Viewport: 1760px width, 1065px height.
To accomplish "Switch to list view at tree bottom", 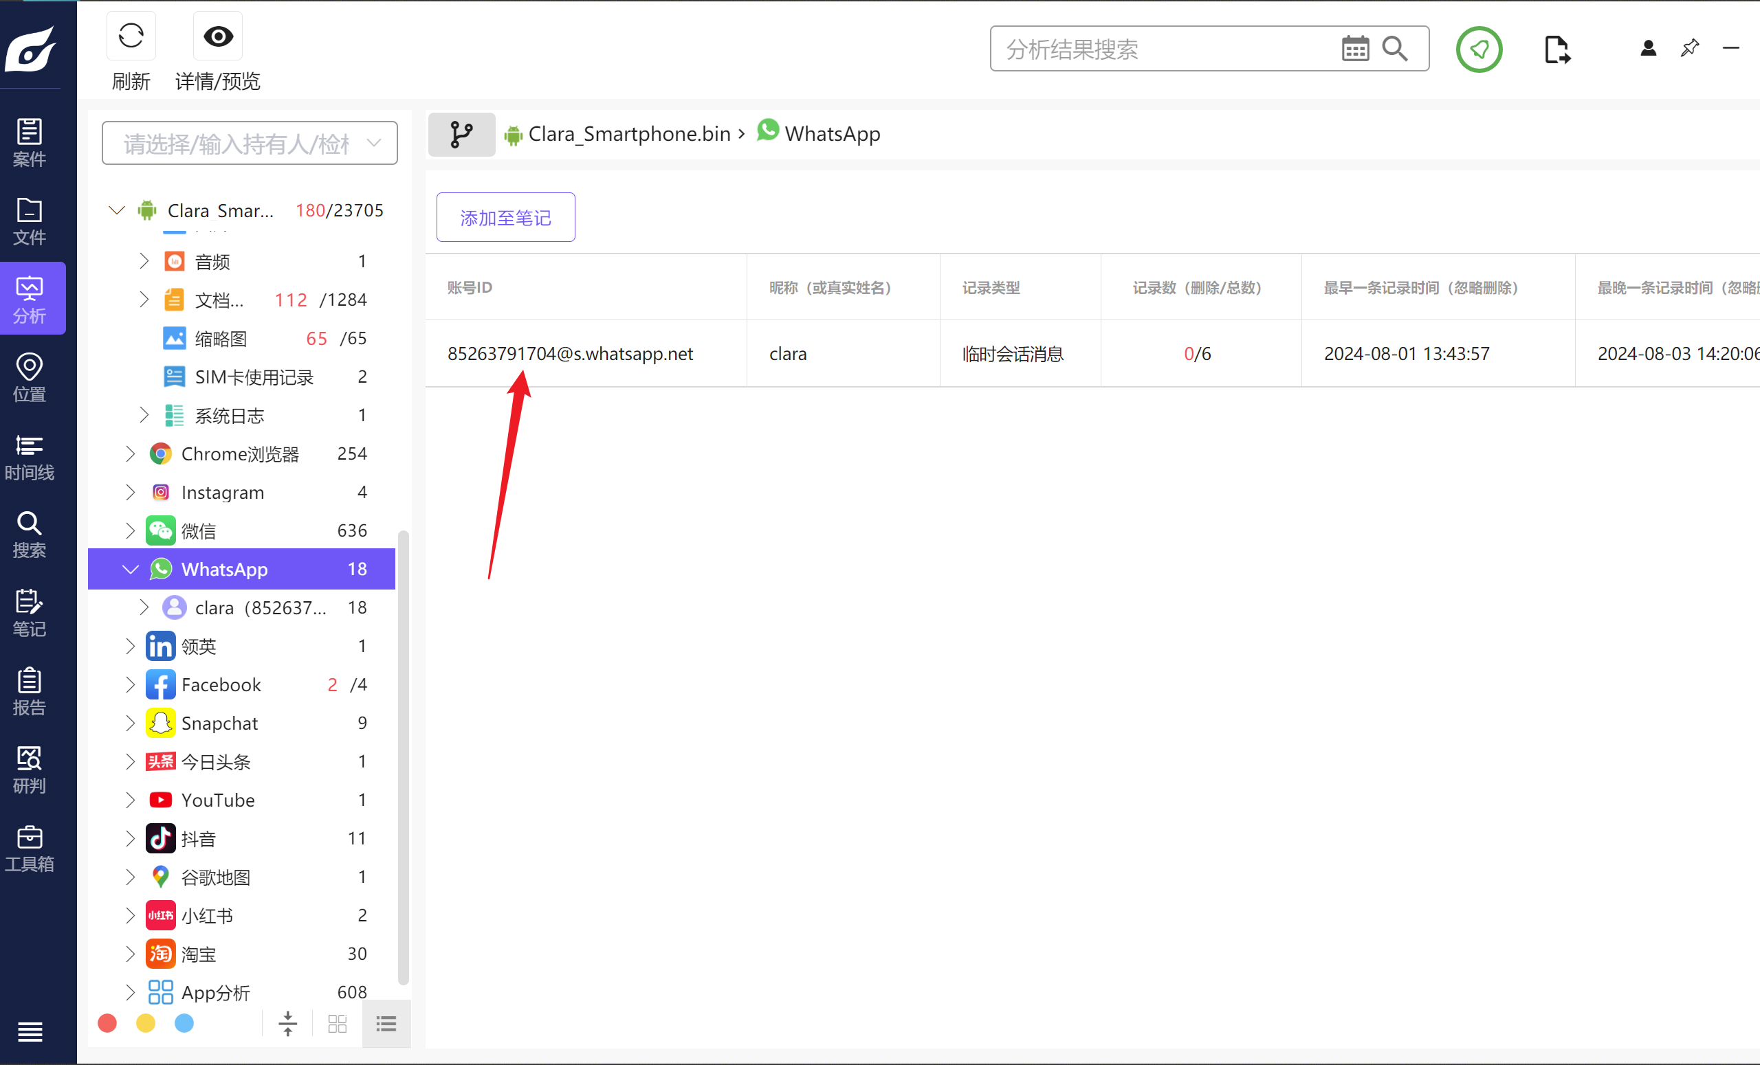I will (x=386, y=1024).
